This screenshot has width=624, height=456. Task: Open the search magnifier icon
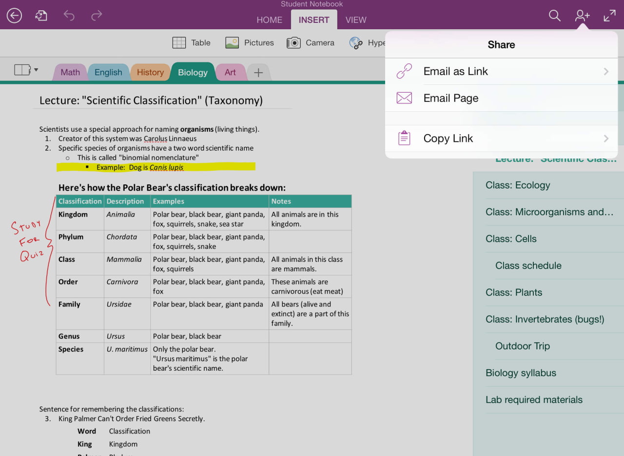coord(554,16)
